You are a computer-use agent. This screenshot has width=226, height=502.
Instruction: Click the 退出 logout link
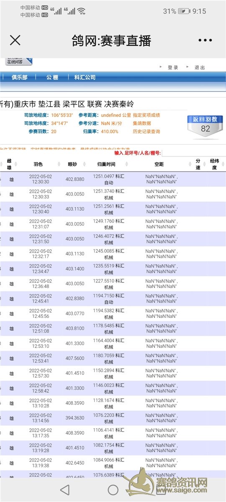click(x=200, y=67)
